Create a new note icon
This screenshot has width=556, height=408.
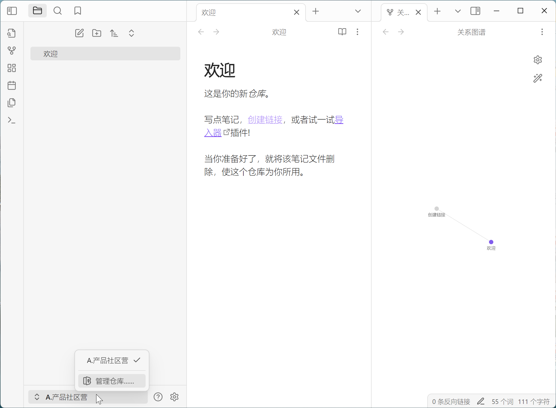[79, 33]
